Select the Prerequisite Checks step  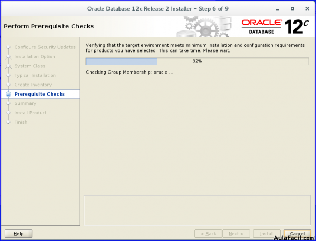click(x=39, y=94)
